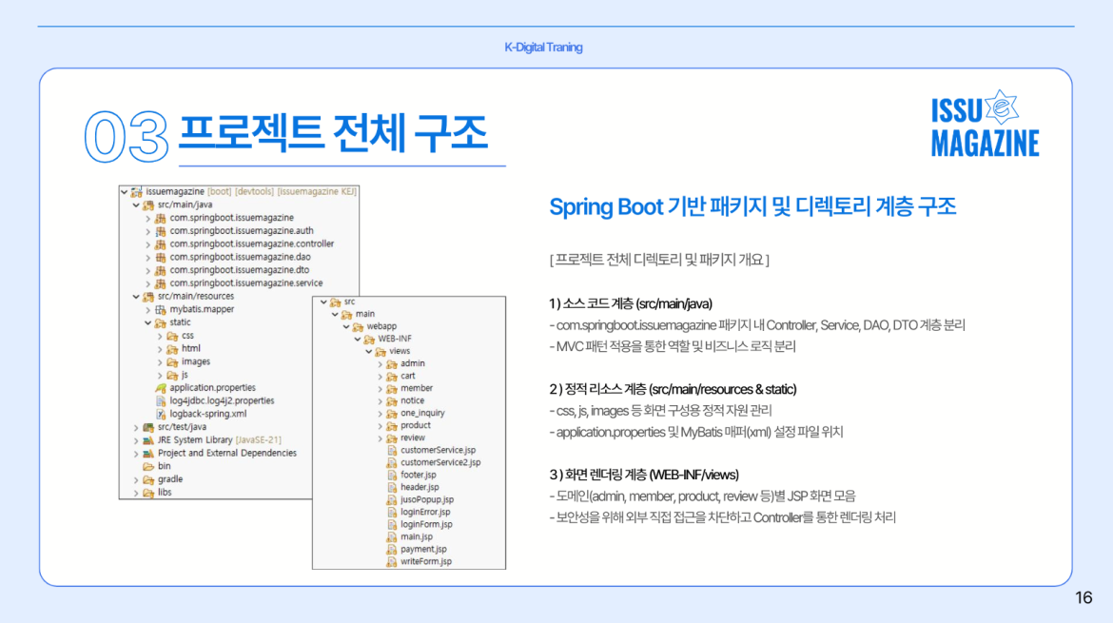Expand the issuemagazine.service package arrow
This screenshot has width=1113, height=623.
tap(148, 283)
